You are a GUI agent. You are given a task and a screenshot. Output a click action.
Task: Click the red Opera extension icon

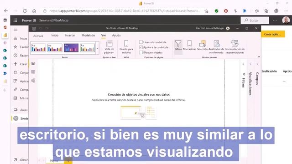226,11
